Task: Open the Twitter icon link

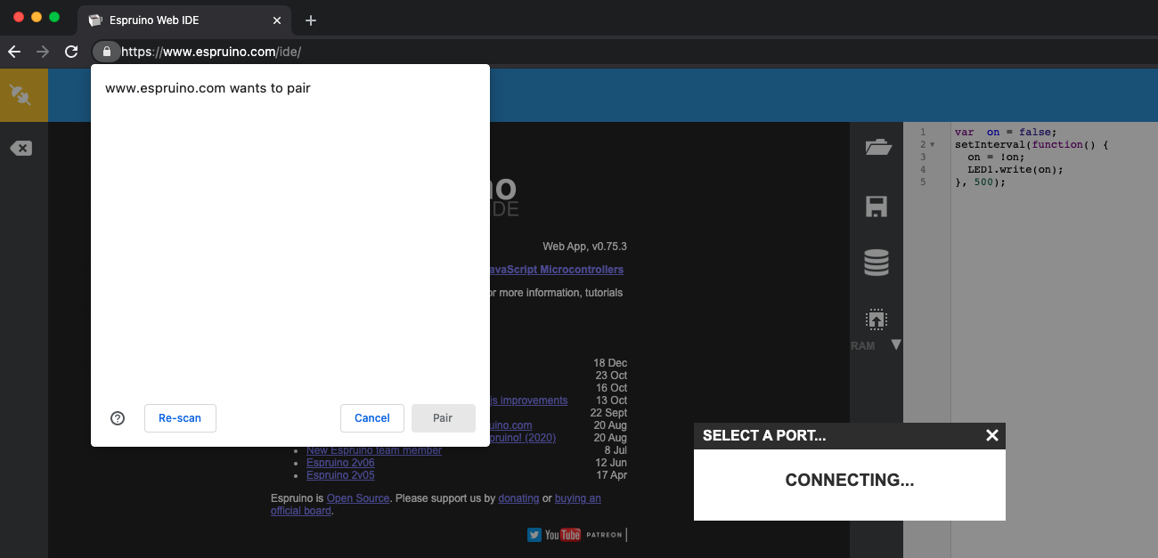Action: (534, 535)
